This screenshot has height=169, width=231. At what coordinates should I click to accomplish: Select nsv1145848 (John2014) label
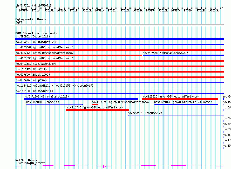pyautogui.click(x=43, y=102)
